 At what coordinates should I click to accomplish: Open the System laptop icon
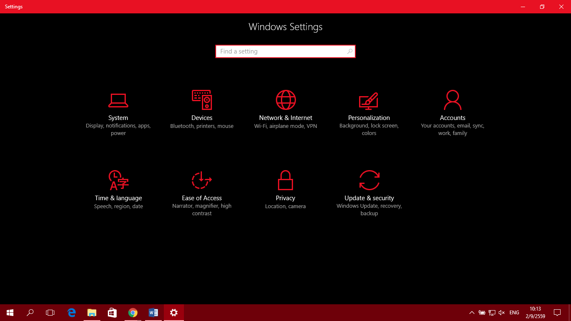118,100
